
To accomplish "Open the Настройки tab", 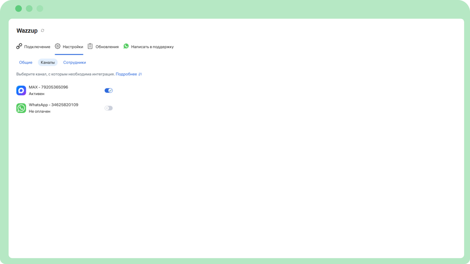I will pos(69,47).
